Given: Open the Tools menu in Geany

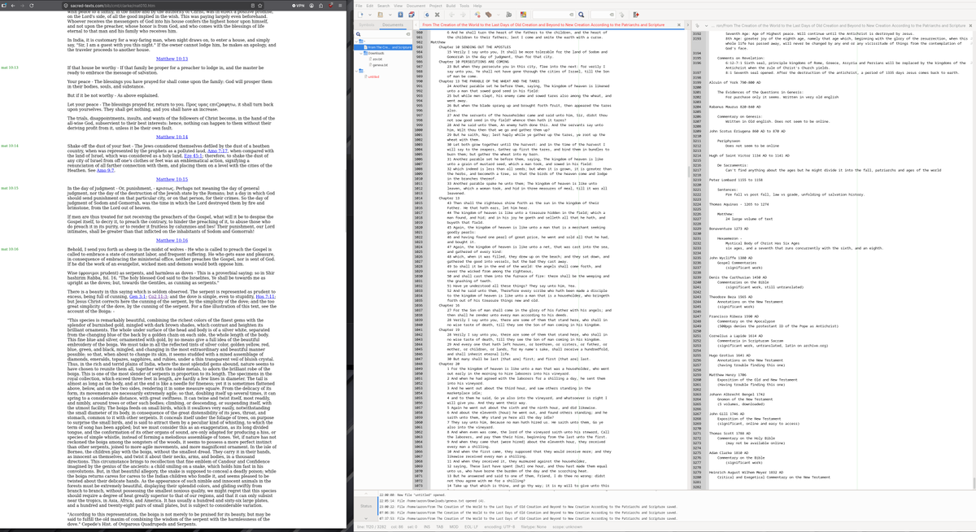Looking at the screenshot, I should [464, 6].
